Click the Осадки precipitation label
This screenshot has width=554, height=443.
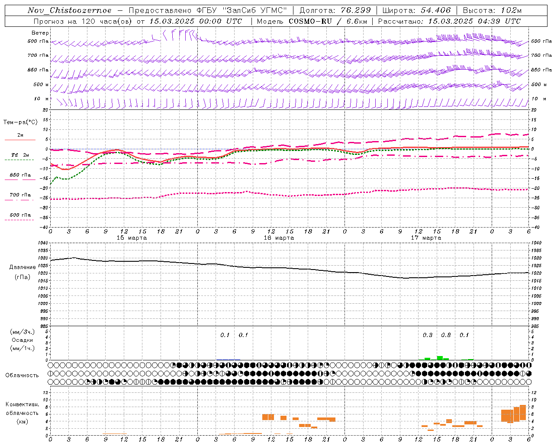(23, 340)
